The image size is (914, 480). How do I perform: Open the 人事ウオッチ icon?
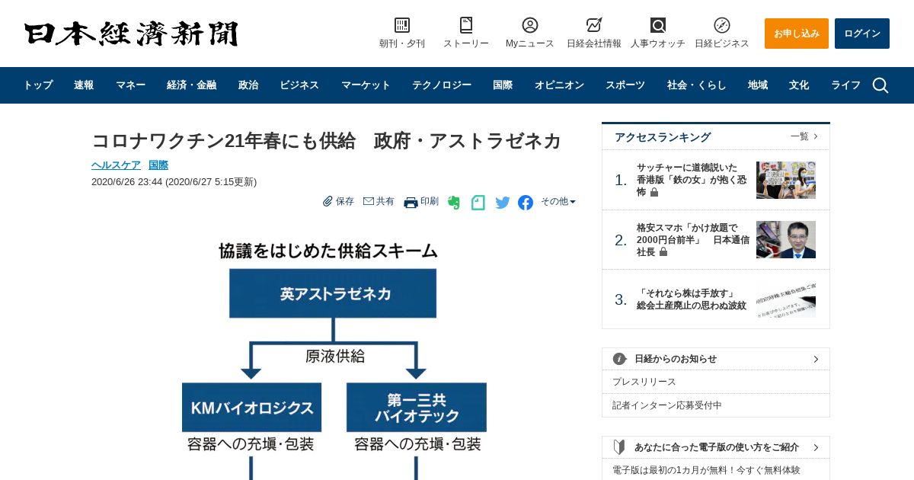[658, 25]
